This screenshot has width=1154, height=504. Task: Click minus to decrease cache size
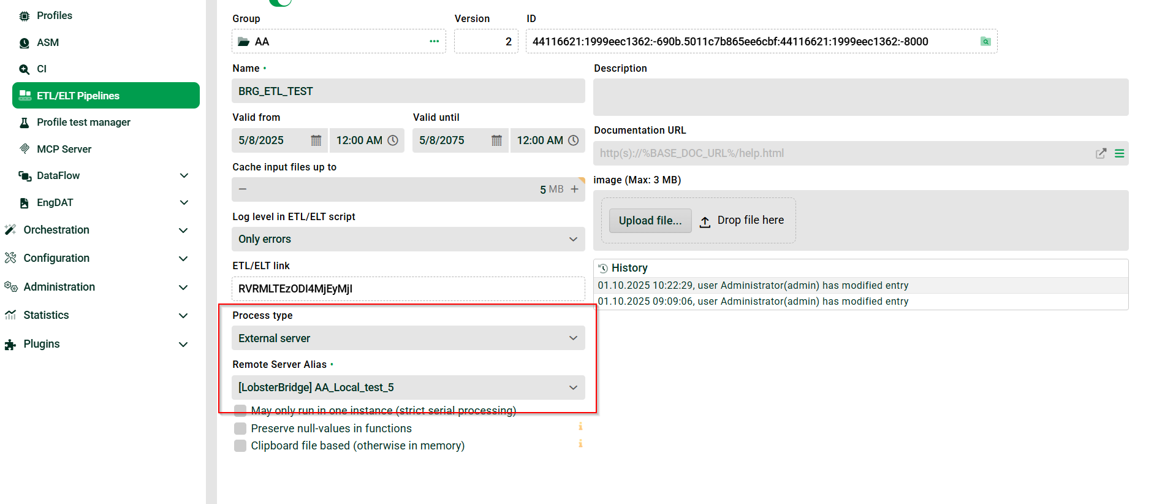click(243, 189)
